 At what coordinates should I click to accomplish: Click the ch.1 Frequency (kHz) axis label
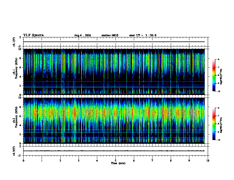[15, 68]
